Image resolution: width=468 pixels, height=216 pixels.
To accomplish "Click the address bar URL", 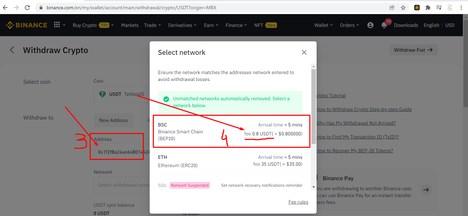I will click(131, 7).
